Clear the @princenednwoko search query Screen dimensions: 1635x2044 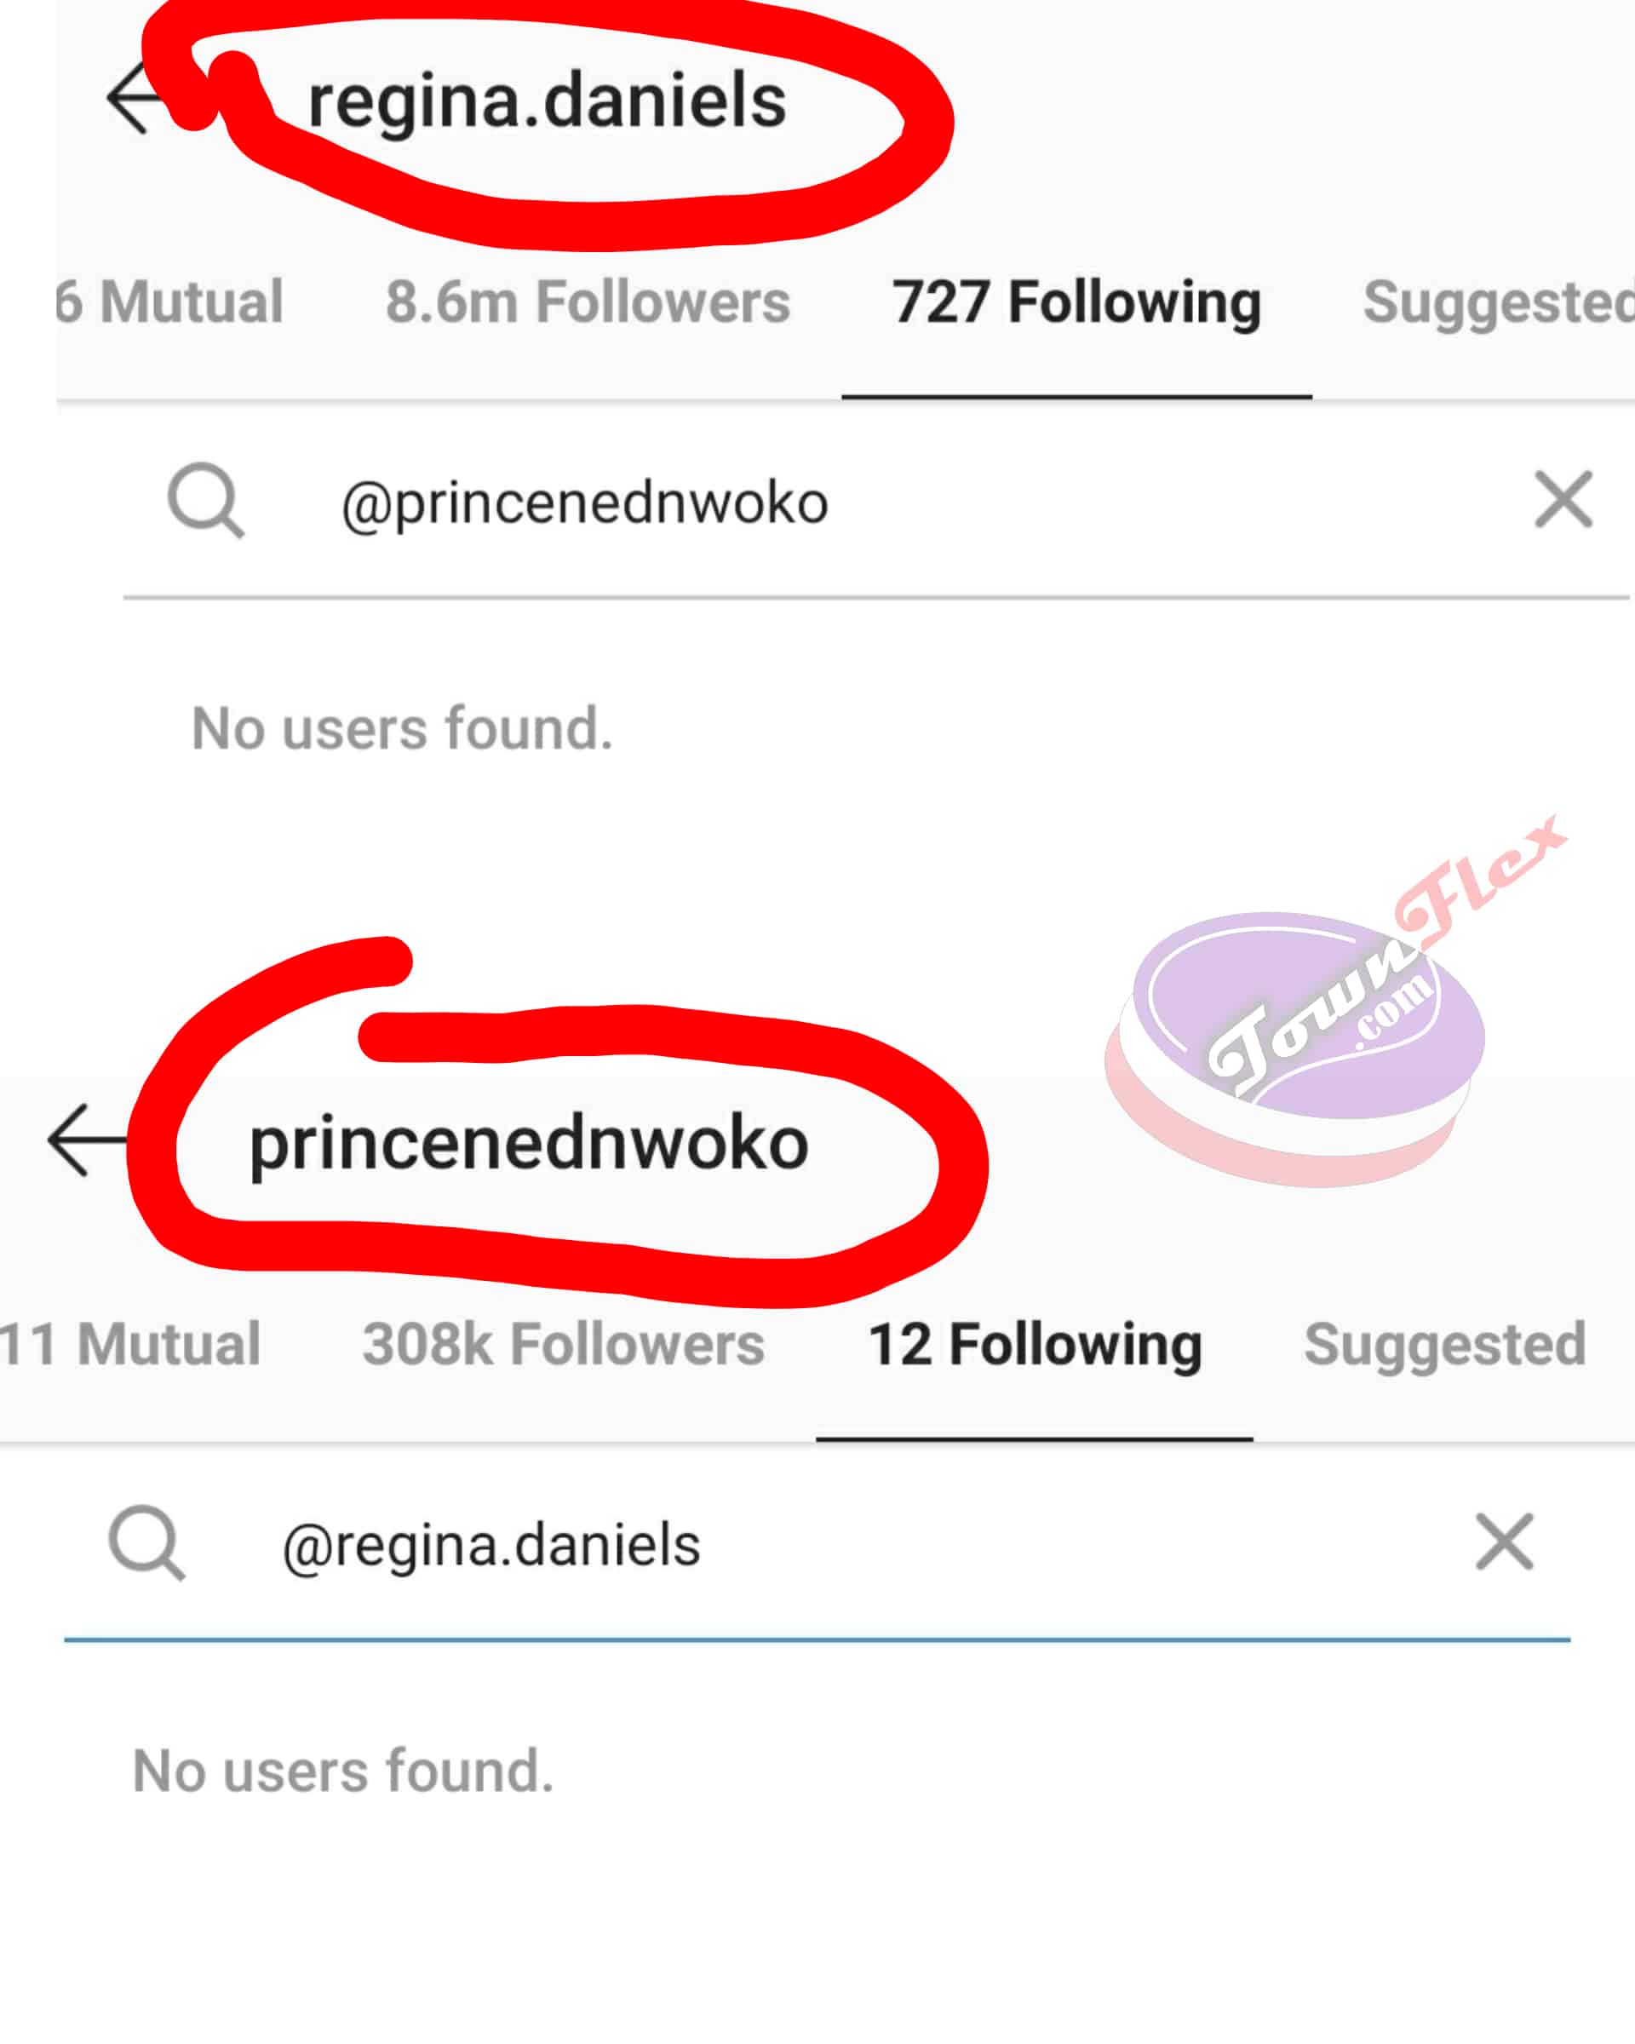(1563, 500)
